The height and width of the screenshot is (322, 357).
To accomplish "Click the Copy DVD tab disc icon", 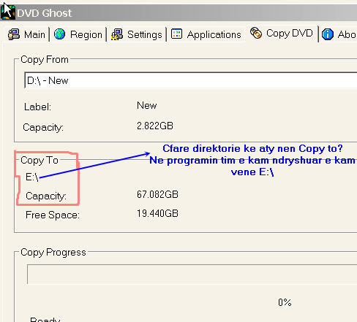I will (256, 33).
